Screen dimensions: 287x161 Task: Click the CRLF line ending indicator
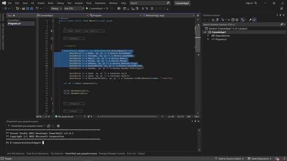coord(196,116)
